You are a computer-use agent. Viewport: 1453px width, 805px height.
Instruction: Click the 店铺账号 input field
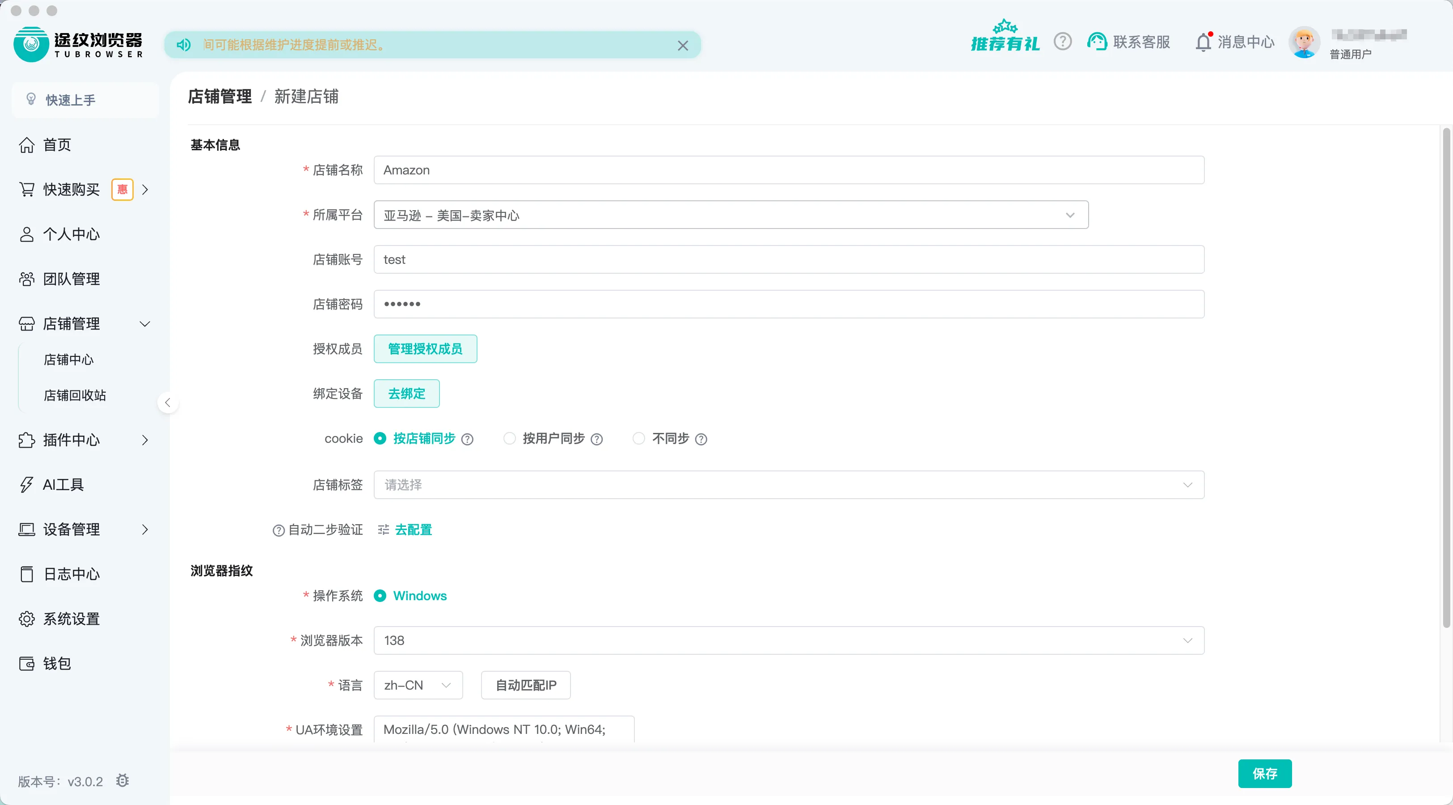click(x=789, y=259)
